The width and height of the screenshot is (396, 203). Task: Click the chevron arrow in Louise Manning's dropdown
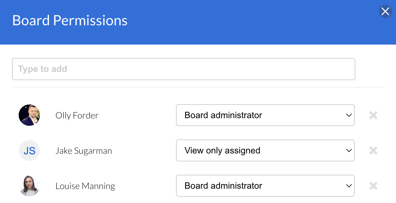tap(349, 186)
